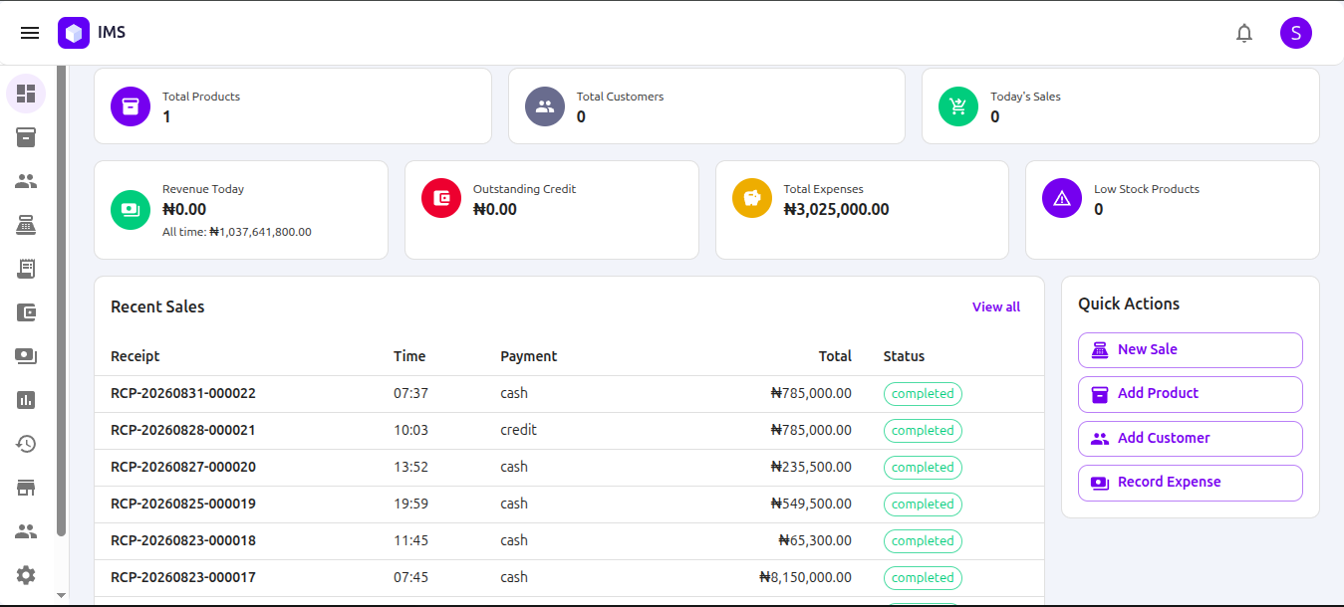Start a New Sale
The height and width of the screenshot is (607, 1344).
1191,350
